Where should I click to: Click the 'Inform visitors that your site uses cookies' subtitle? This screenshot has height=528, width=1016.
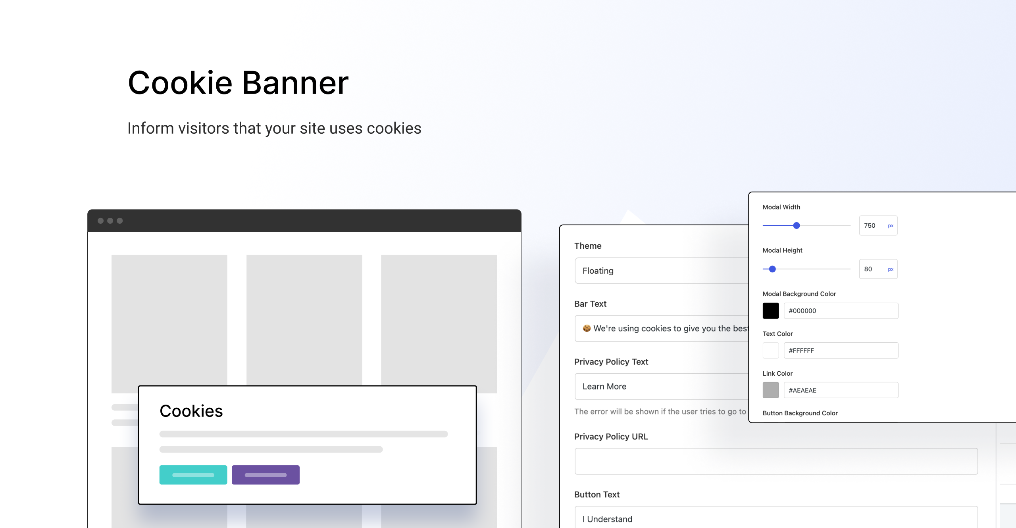pos(274,129)
